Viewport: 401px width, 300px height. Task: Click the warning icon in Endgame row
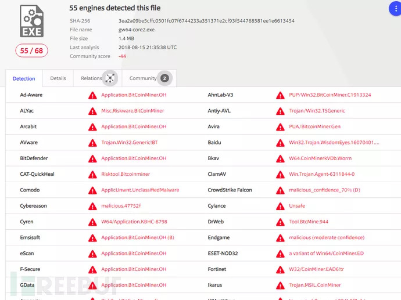[280, 238]
